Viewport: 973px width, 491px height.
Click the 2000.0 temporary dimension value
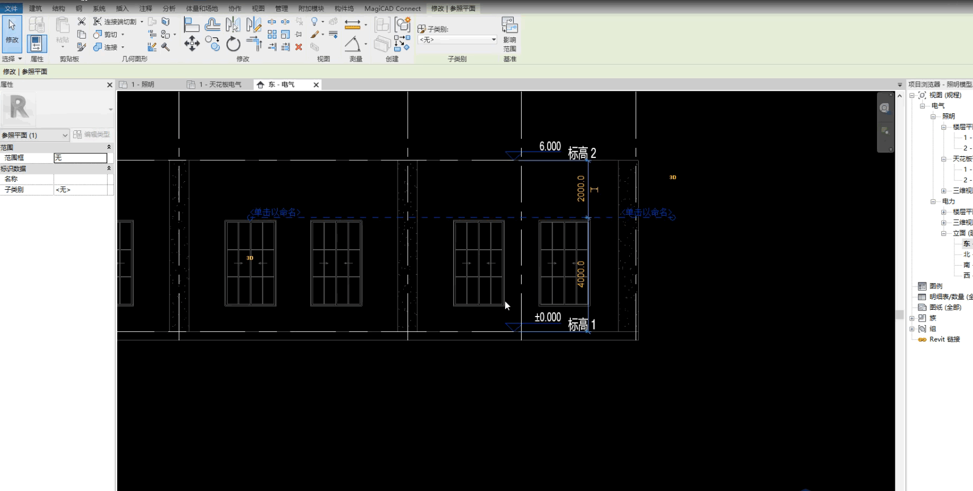coord(581,189)
